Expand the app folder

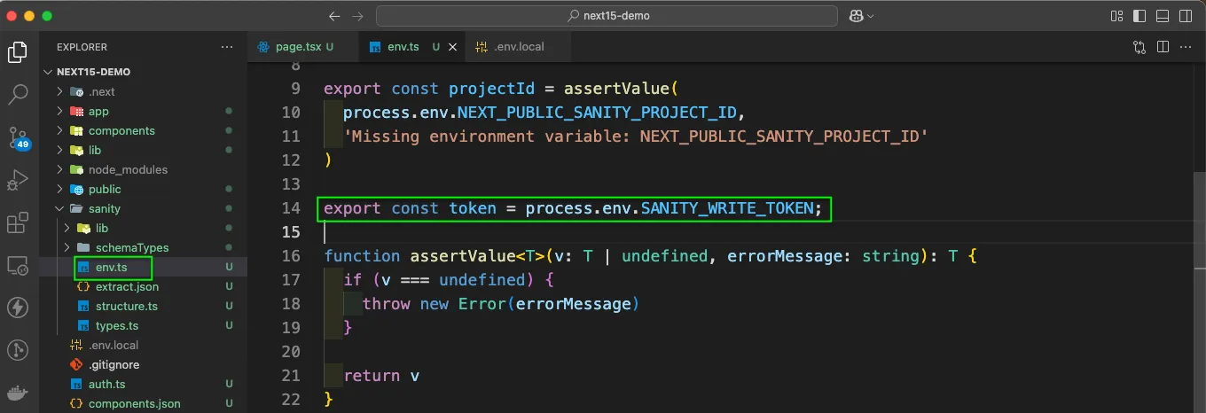click(60, 111)
